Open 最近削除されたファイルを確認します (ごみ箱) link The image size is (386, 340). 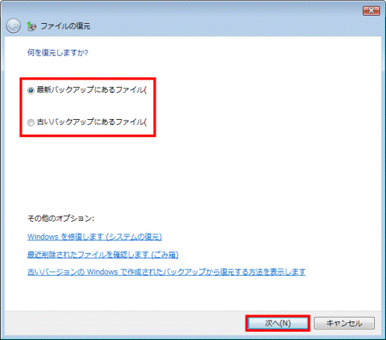[x=103, y=254]
